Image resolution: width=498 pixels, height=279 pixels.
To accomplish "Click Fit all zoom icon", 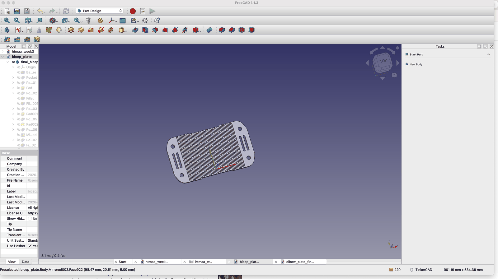I will 7,21.
